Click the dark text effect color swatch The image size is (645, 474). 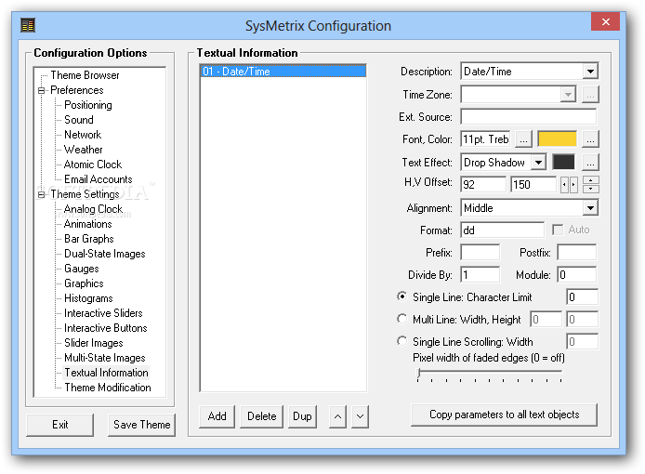(563, 162)
